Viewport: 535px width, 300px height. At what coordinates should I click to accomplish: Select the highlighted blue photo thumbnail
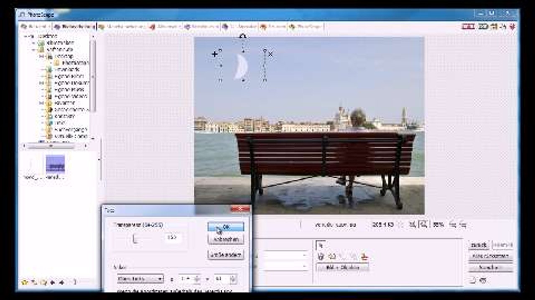55,164
